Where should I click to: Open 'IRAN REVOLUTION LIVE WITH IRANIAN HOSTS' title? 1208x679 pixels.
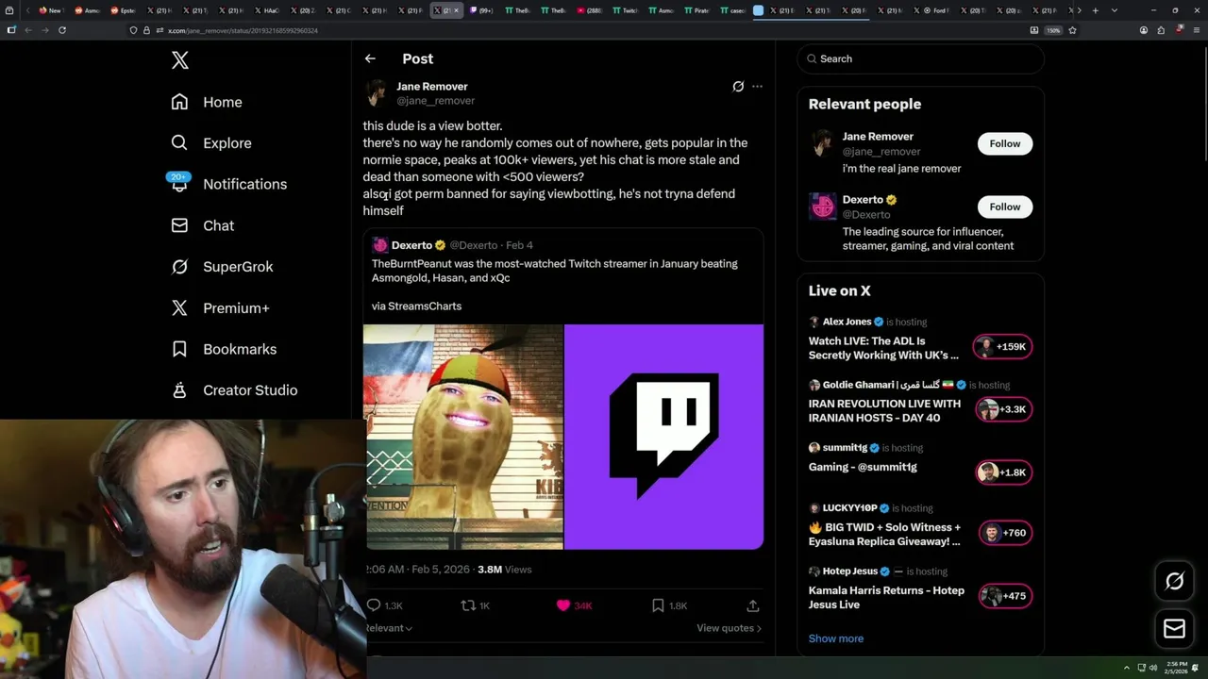pyautogui.click(x=884, y=410)
